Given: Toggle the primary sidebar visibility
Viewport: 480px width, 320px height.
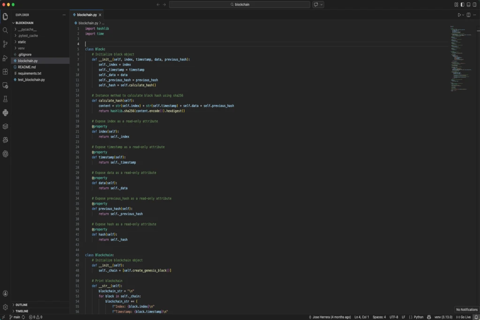Looking at the screenshot, I should pos(463,4).
